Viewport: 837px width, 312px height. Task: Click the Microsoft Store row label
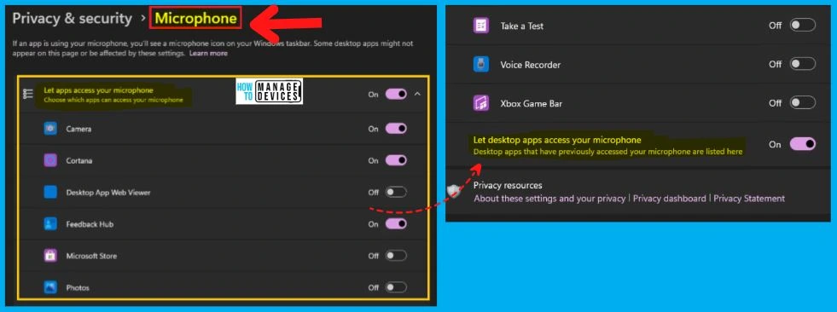click(91, 256)
